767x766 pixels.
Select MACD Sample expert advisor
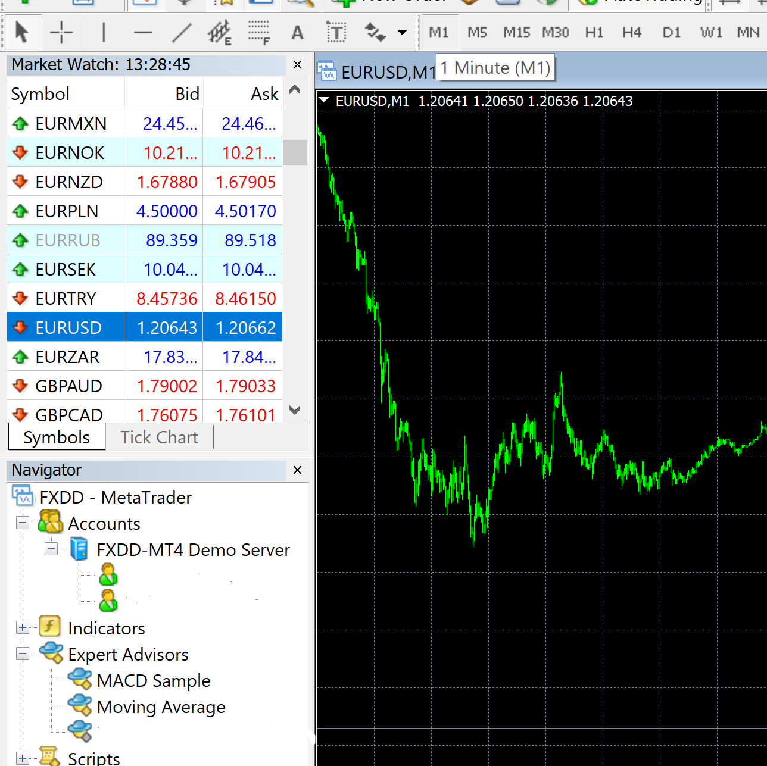click(x=154, y=680)
